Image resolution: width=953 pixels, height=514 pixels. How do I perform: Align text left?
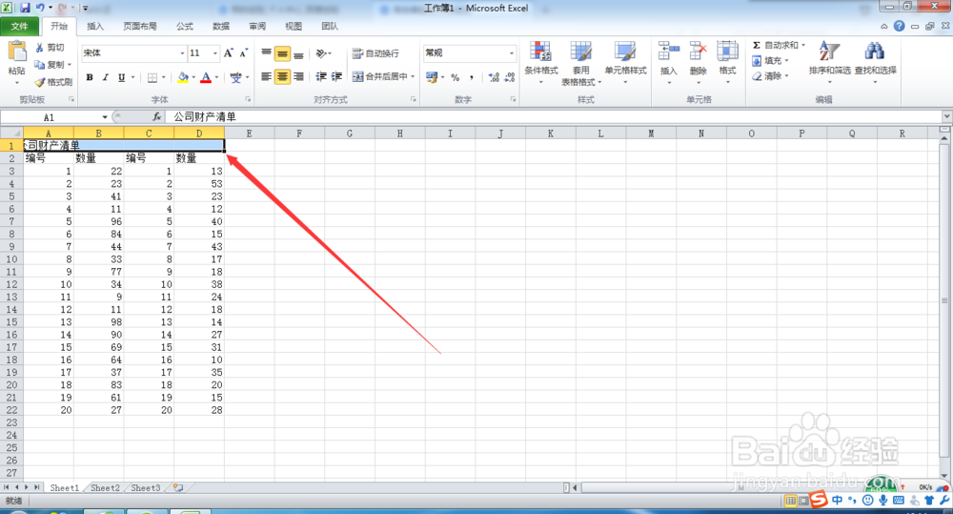[266, 76]
